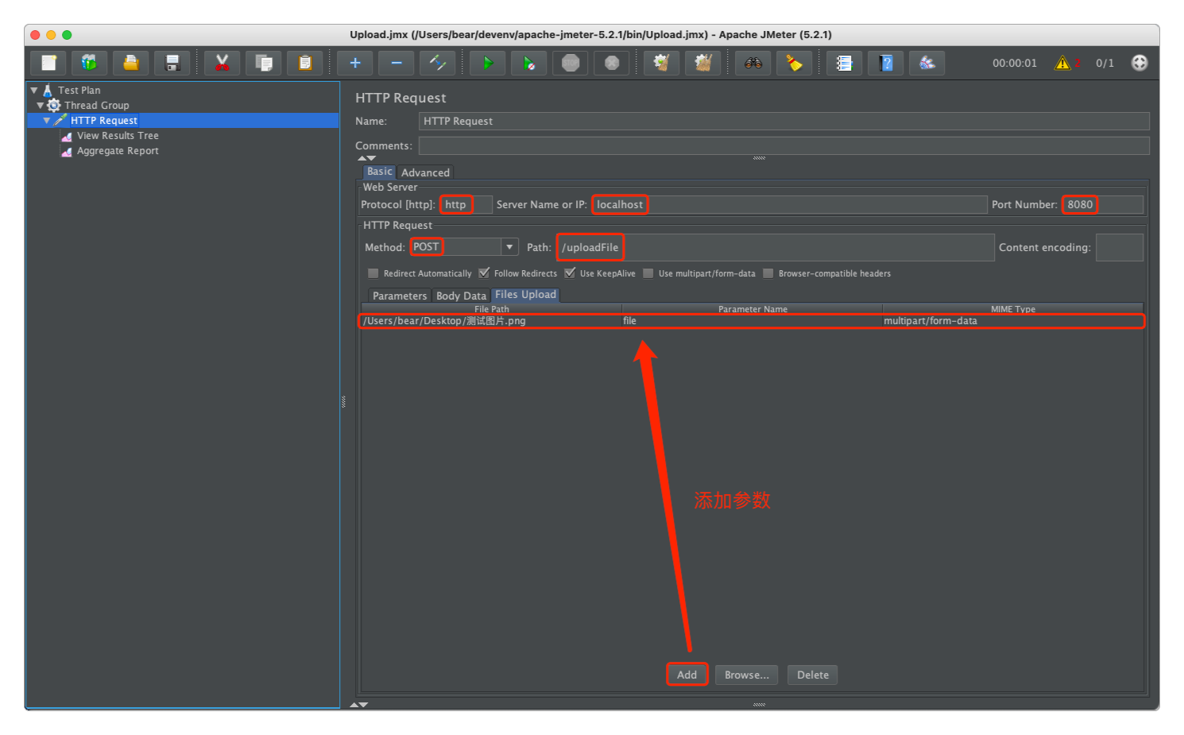Click the Delete button
The width and height of the screenshot is (1184, 735).
tap(813, 675)
